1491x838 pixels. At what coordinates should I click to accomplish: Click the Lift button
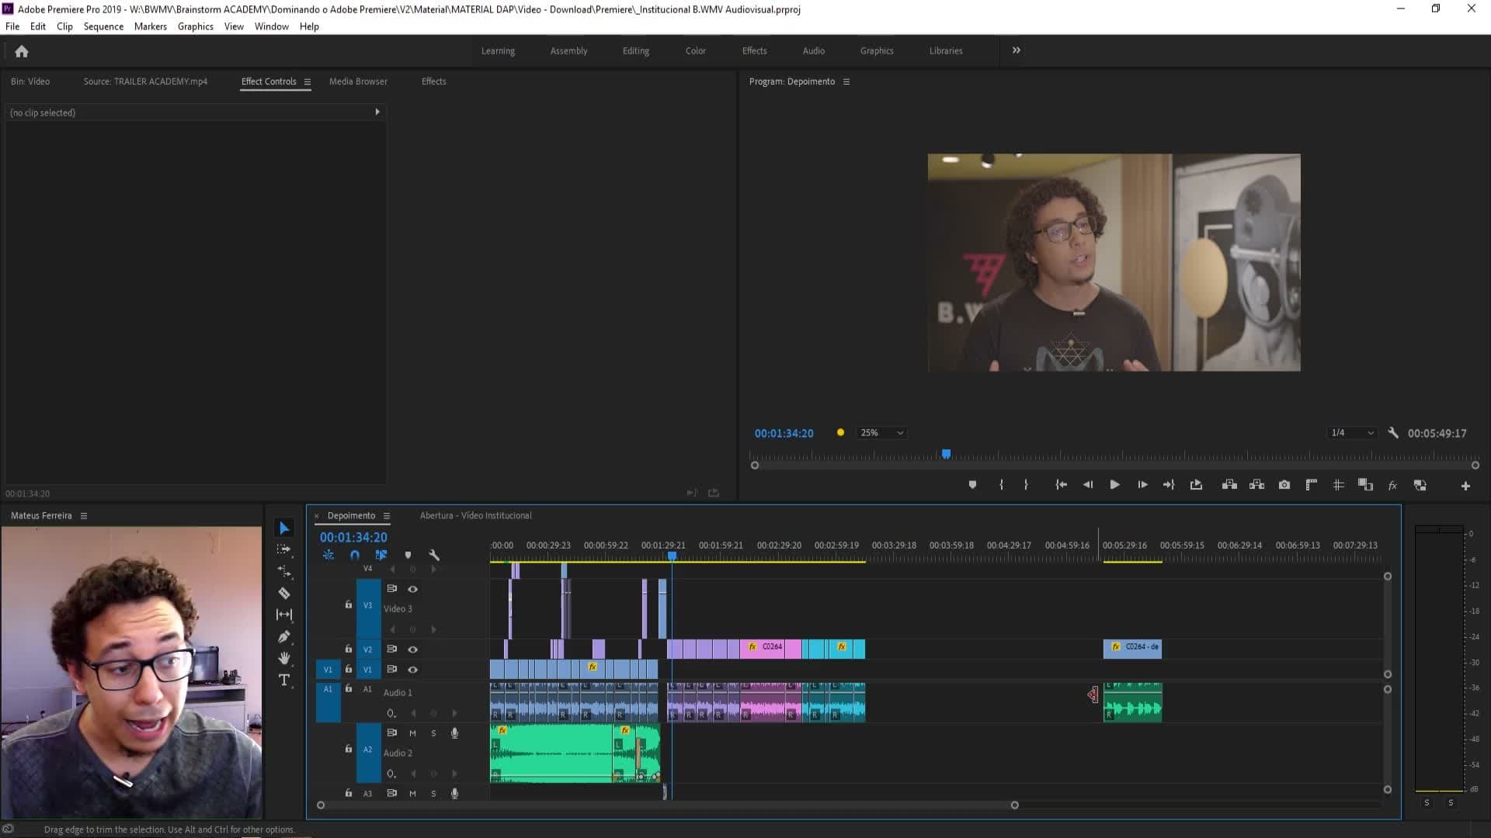(x=1229, y=485)
